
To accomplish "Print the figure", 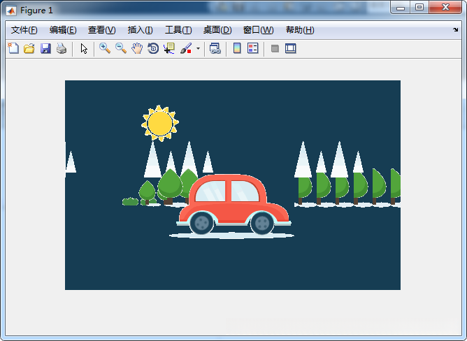I will [x=62, y=49].
